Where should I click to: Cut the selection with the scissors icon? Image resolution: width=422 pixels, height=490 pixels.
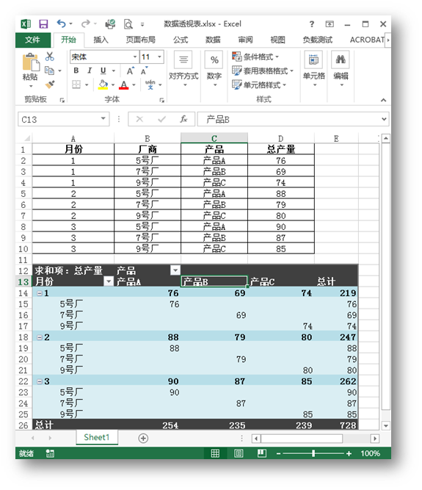(50, 57)
